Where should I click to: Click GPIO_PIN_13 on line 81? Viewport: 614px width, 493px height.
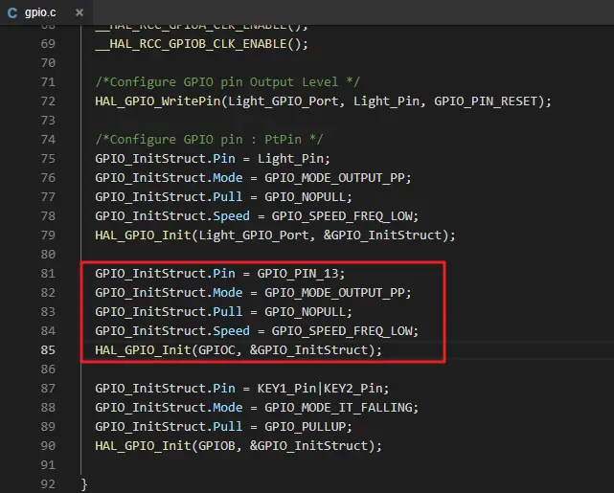point(298,274)
